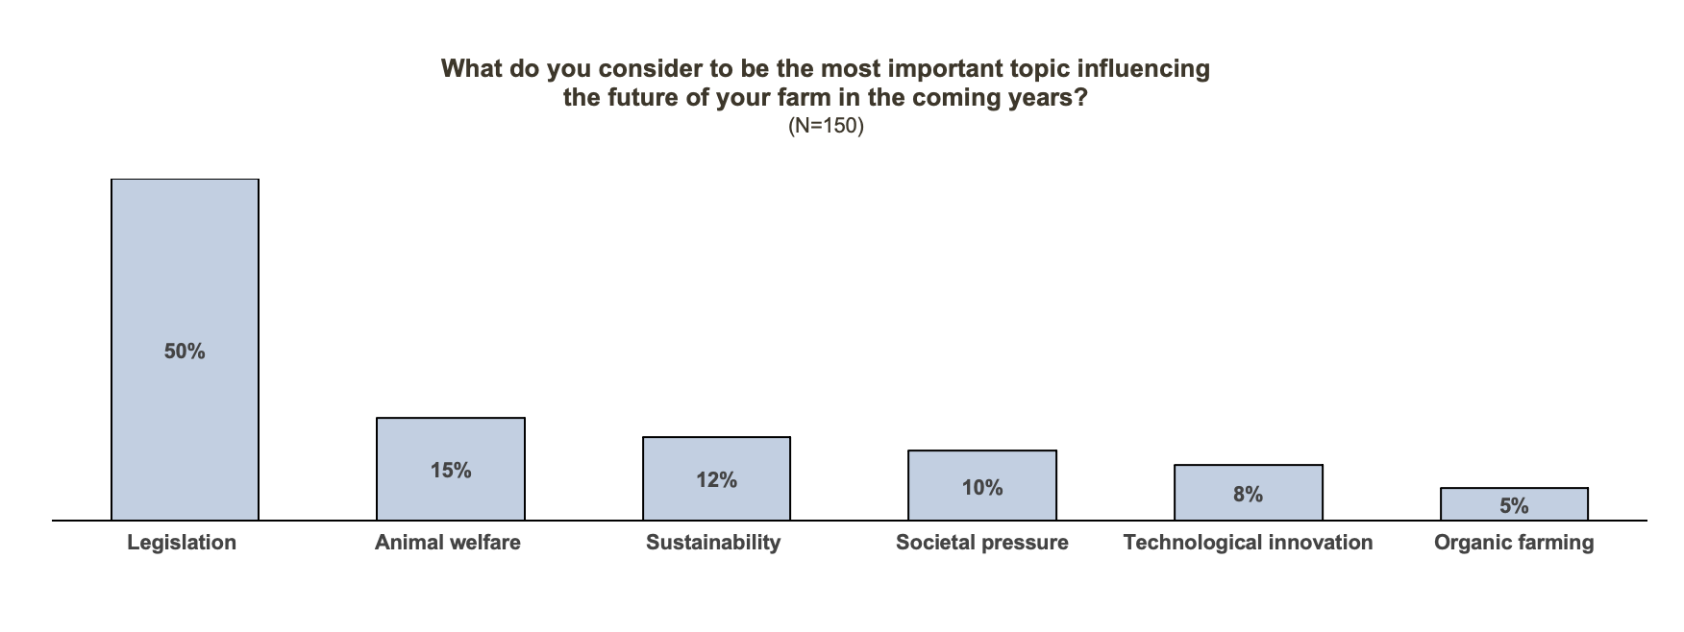Click the chart title text

click(x=825, y=83)
